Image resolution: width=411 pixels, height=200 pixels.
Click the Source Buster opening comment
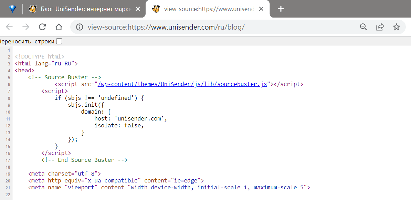(64, 77)
